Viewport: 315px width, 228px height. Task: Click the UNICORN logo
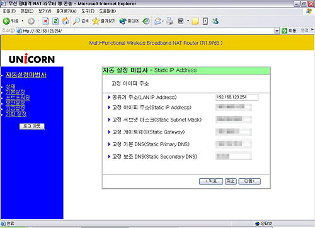31,59
